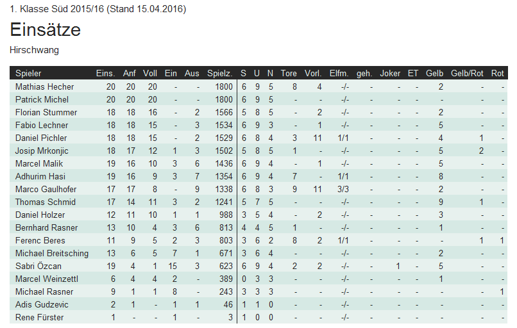The height and width of the screenshot is (328, 517).
Task: Select Florian Stummer in the player list
Action: pyautogui.click(x=46, y=112)
